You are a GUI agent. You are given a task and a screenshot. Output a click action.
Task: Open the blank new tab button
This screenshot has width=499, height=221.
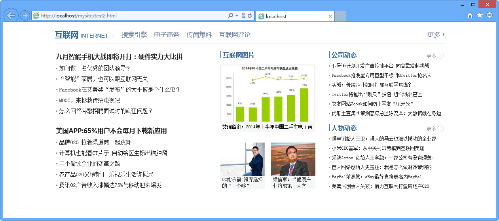coord(340,16)
